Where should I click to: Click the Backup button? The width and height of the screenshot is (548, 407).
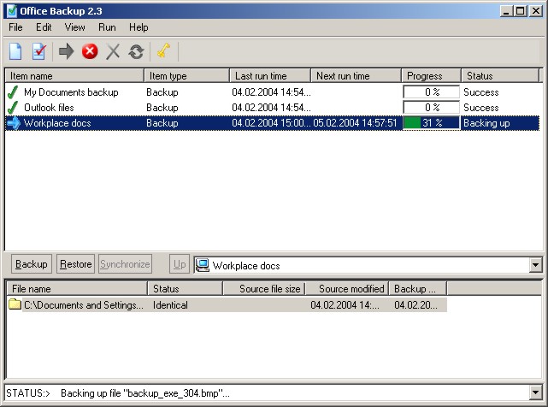pyautogui.click(x=32, y=263)
